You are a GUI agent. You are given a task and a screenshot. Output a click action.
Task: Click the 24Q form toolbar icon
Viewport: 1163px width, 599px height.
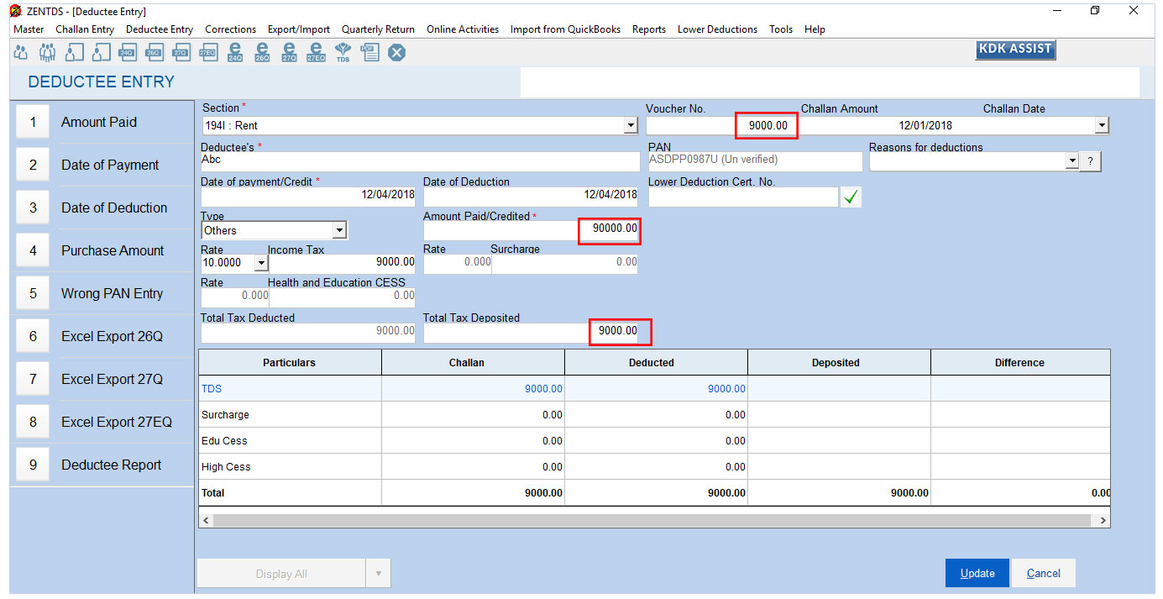coord(128,52)
